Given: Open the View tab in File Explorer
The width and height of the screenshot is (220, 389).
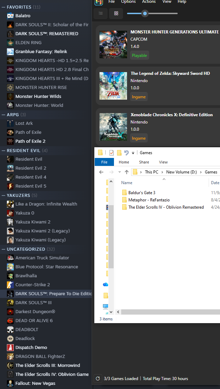Looking at the screenshot, I should coord(163,162).
